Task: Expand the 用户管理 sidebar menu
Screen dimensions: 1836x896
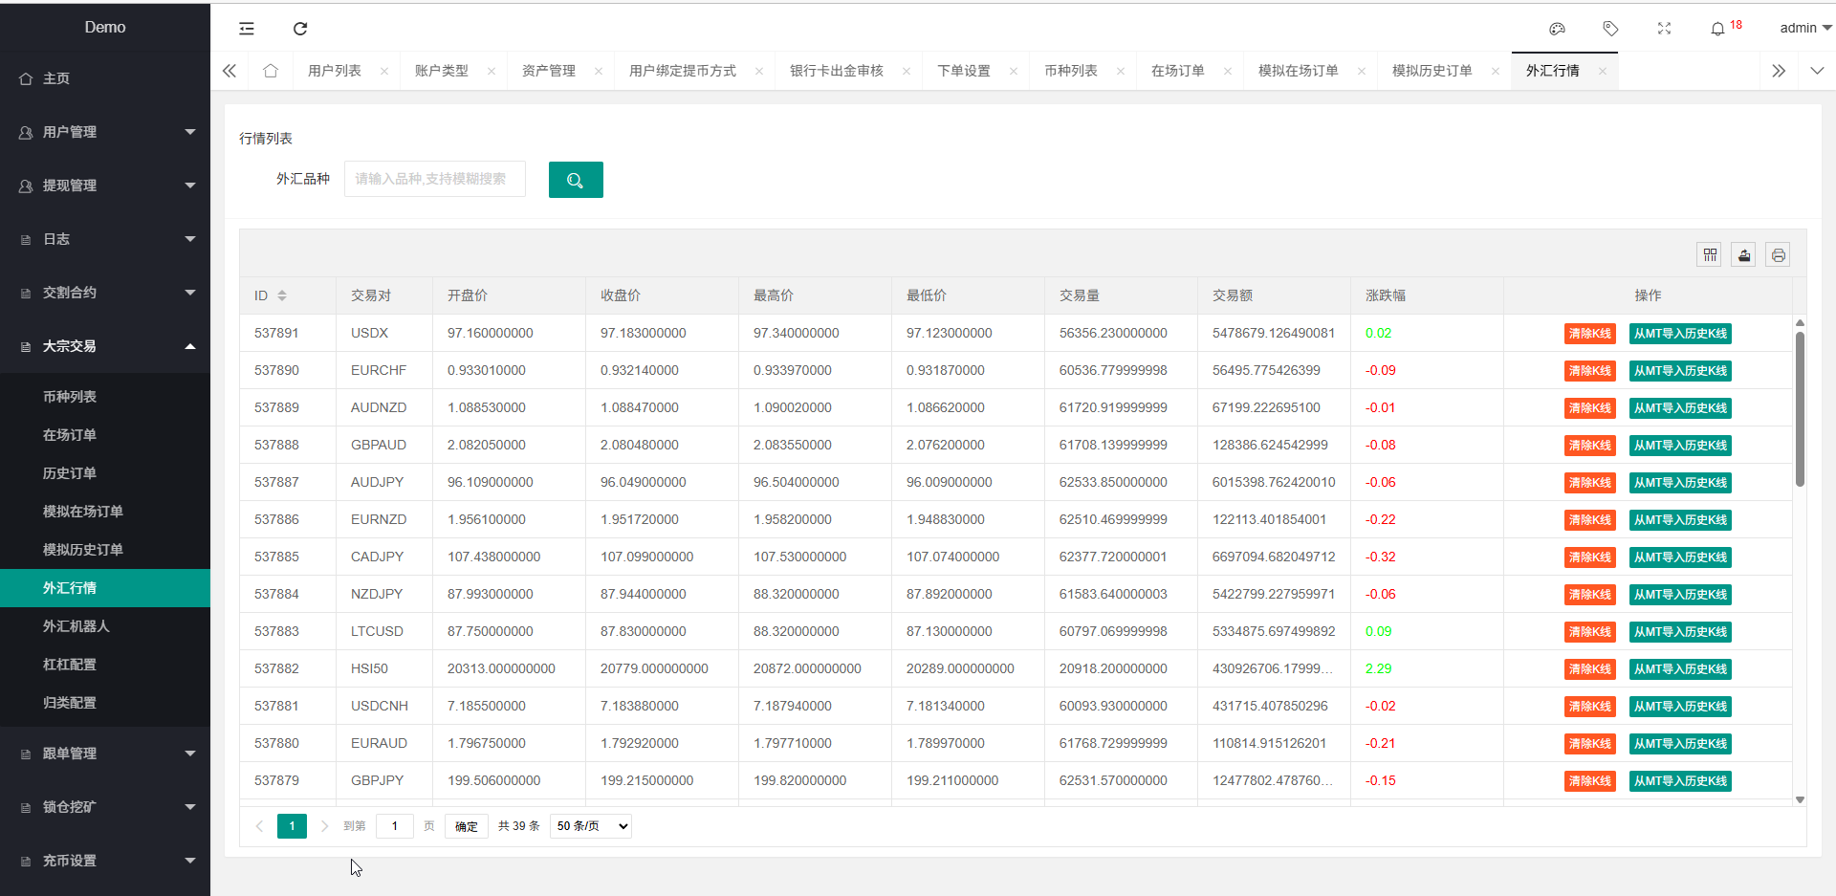Action: [x=105, y=132]
